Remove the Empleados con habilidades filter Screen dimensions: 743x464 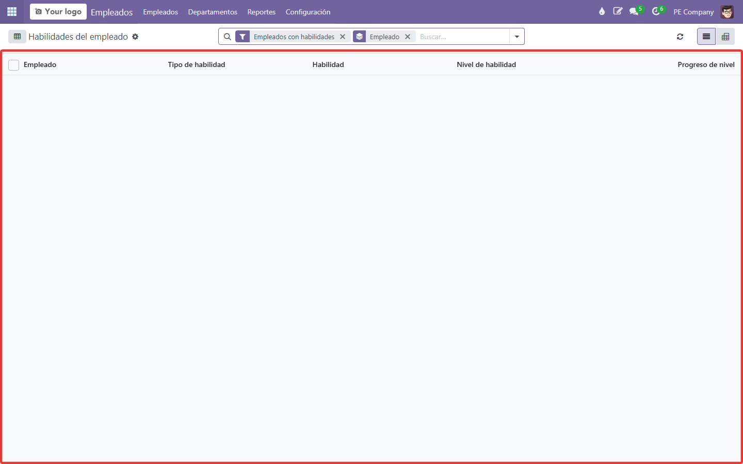point(343,37)
